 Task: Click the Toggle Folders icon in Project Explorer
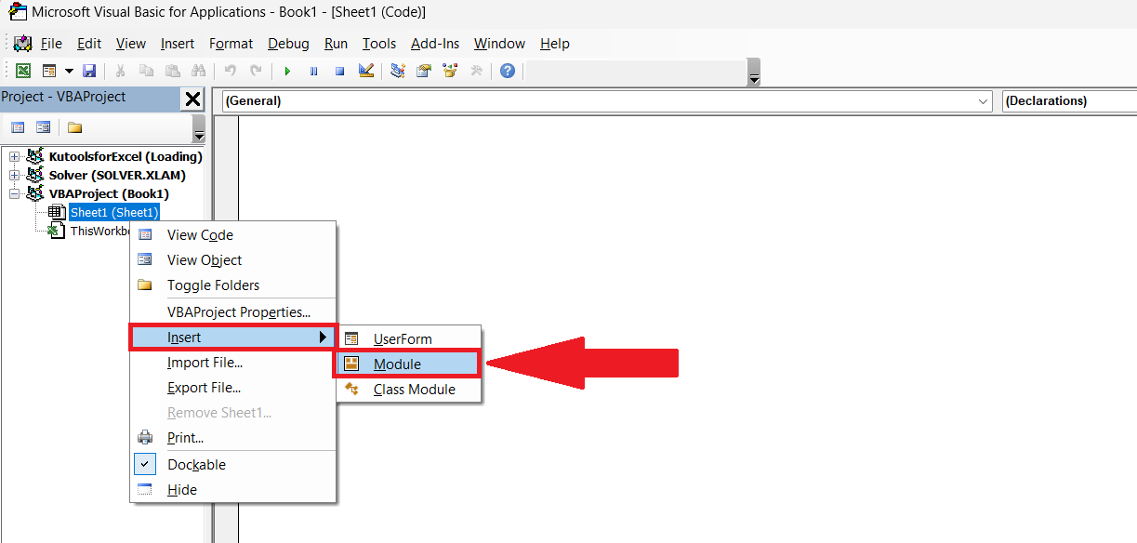click(73, 127)
